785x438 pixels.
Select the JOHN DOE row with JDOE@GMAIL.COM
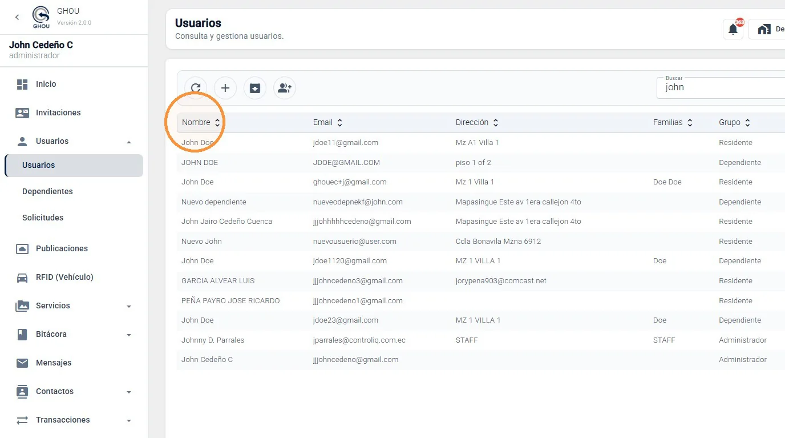[481, 163]
